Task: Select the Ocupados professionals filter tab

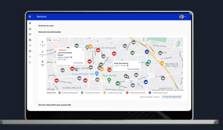Action: pos(43,43)
